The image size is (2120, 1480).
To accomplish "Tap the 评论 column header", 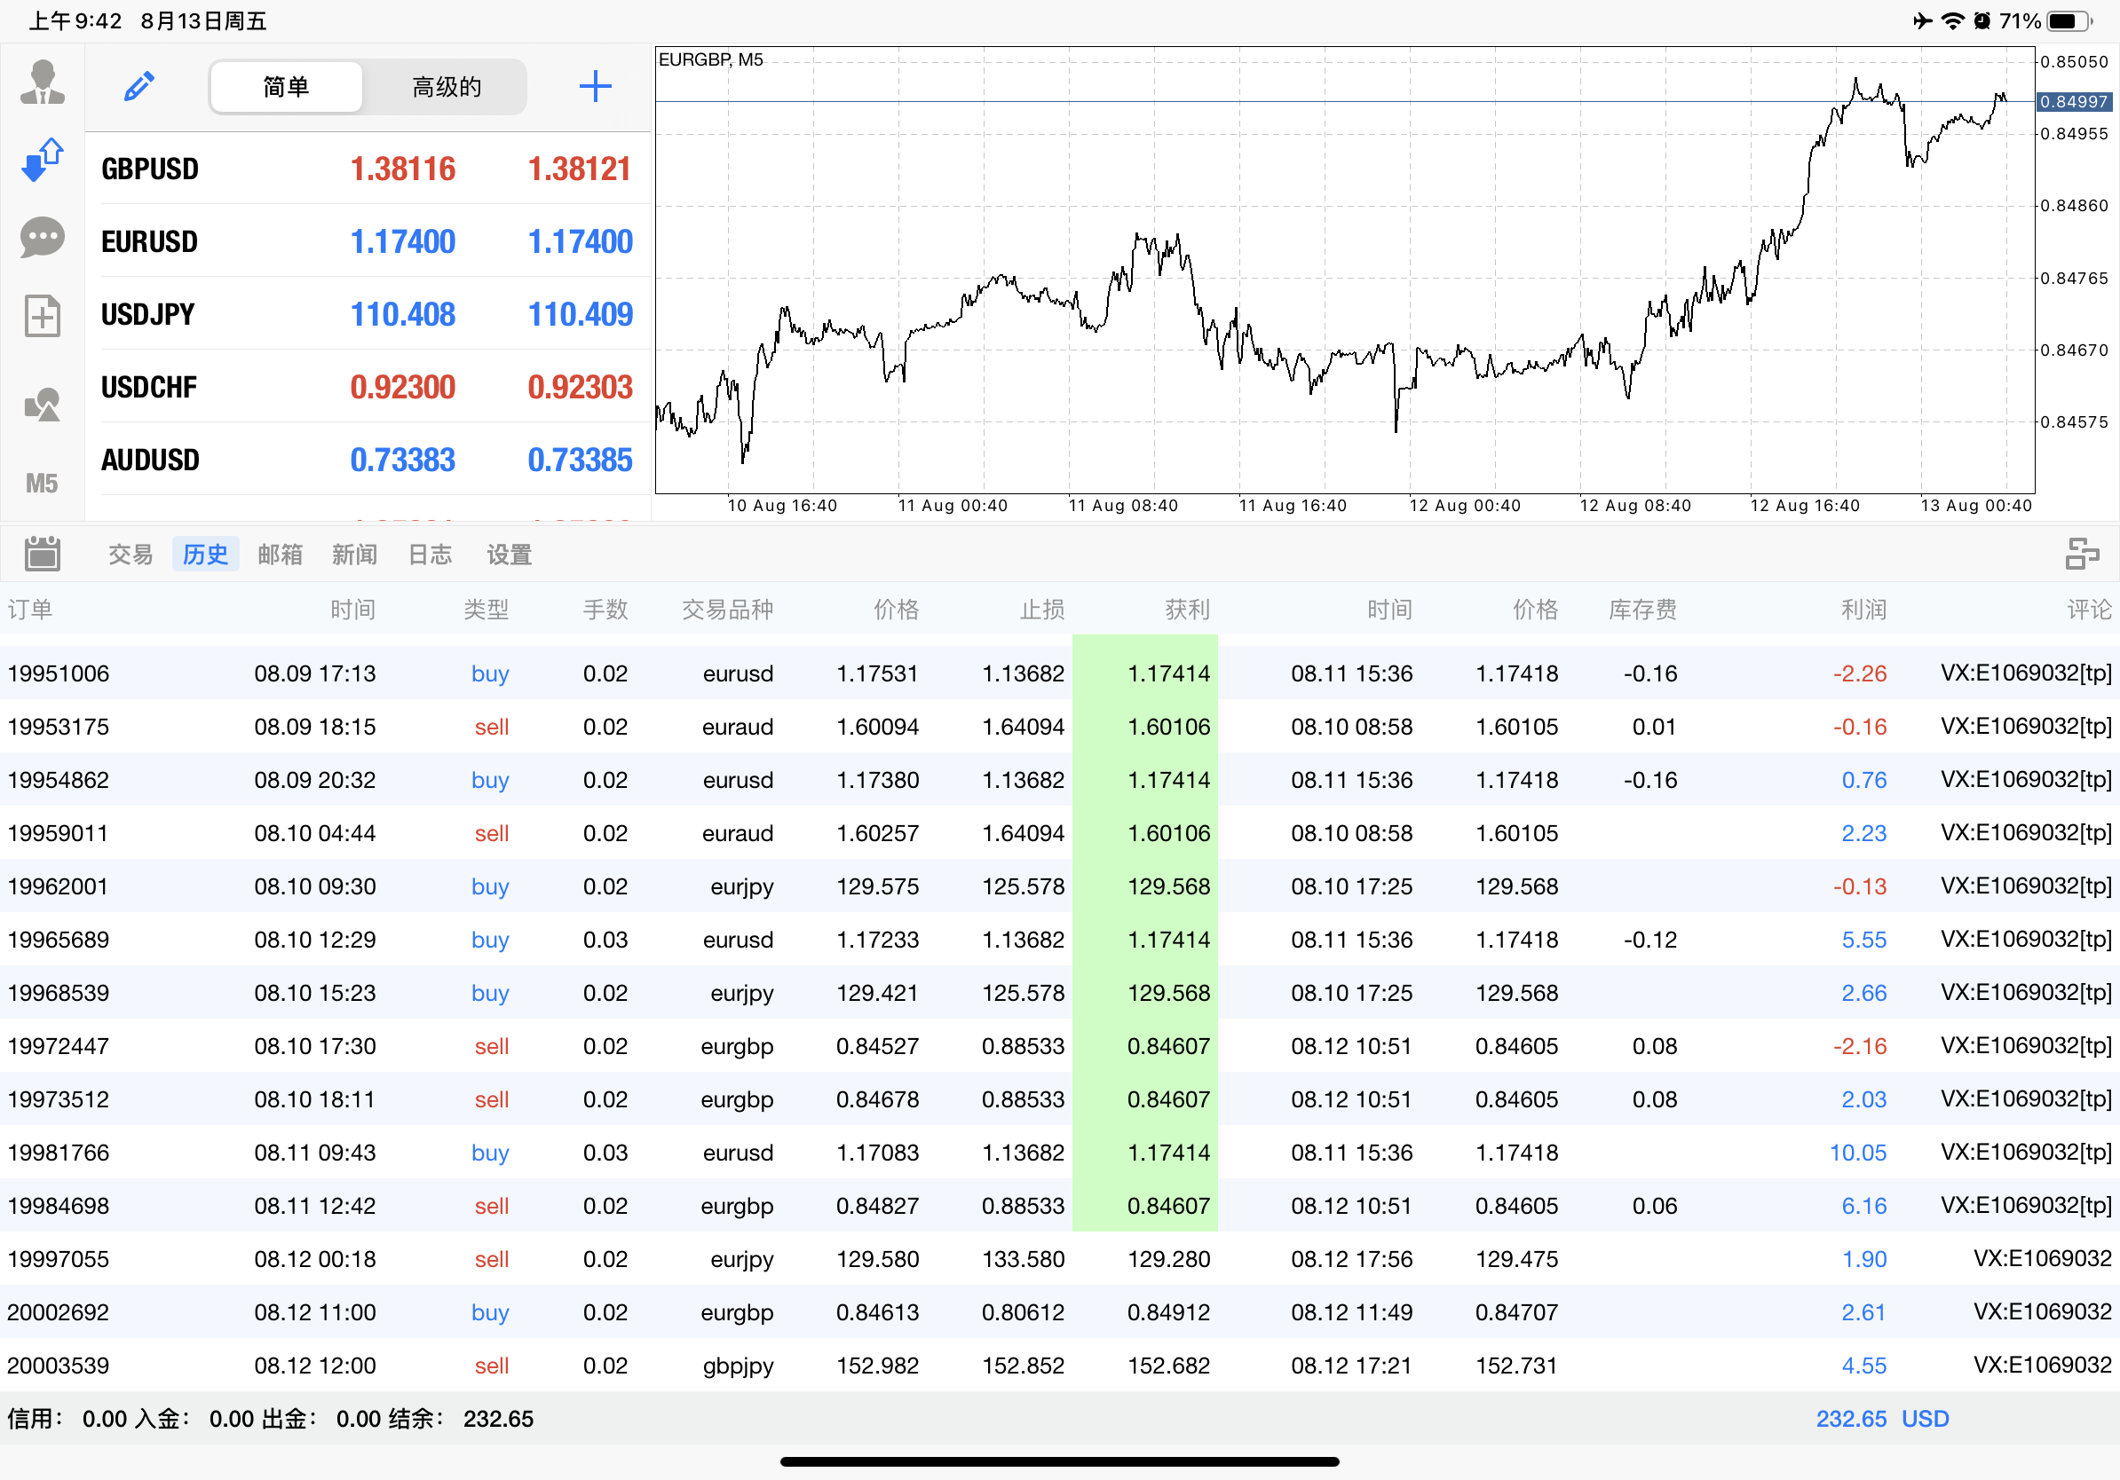I will 2089,610.
